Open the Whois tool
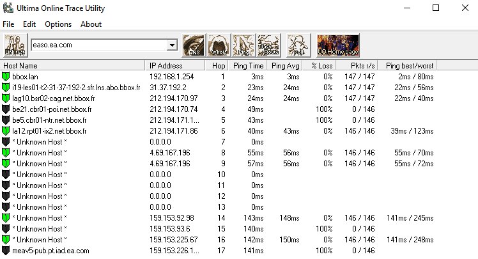The height and width of the screenshot is (259, 478). point(219,45)
